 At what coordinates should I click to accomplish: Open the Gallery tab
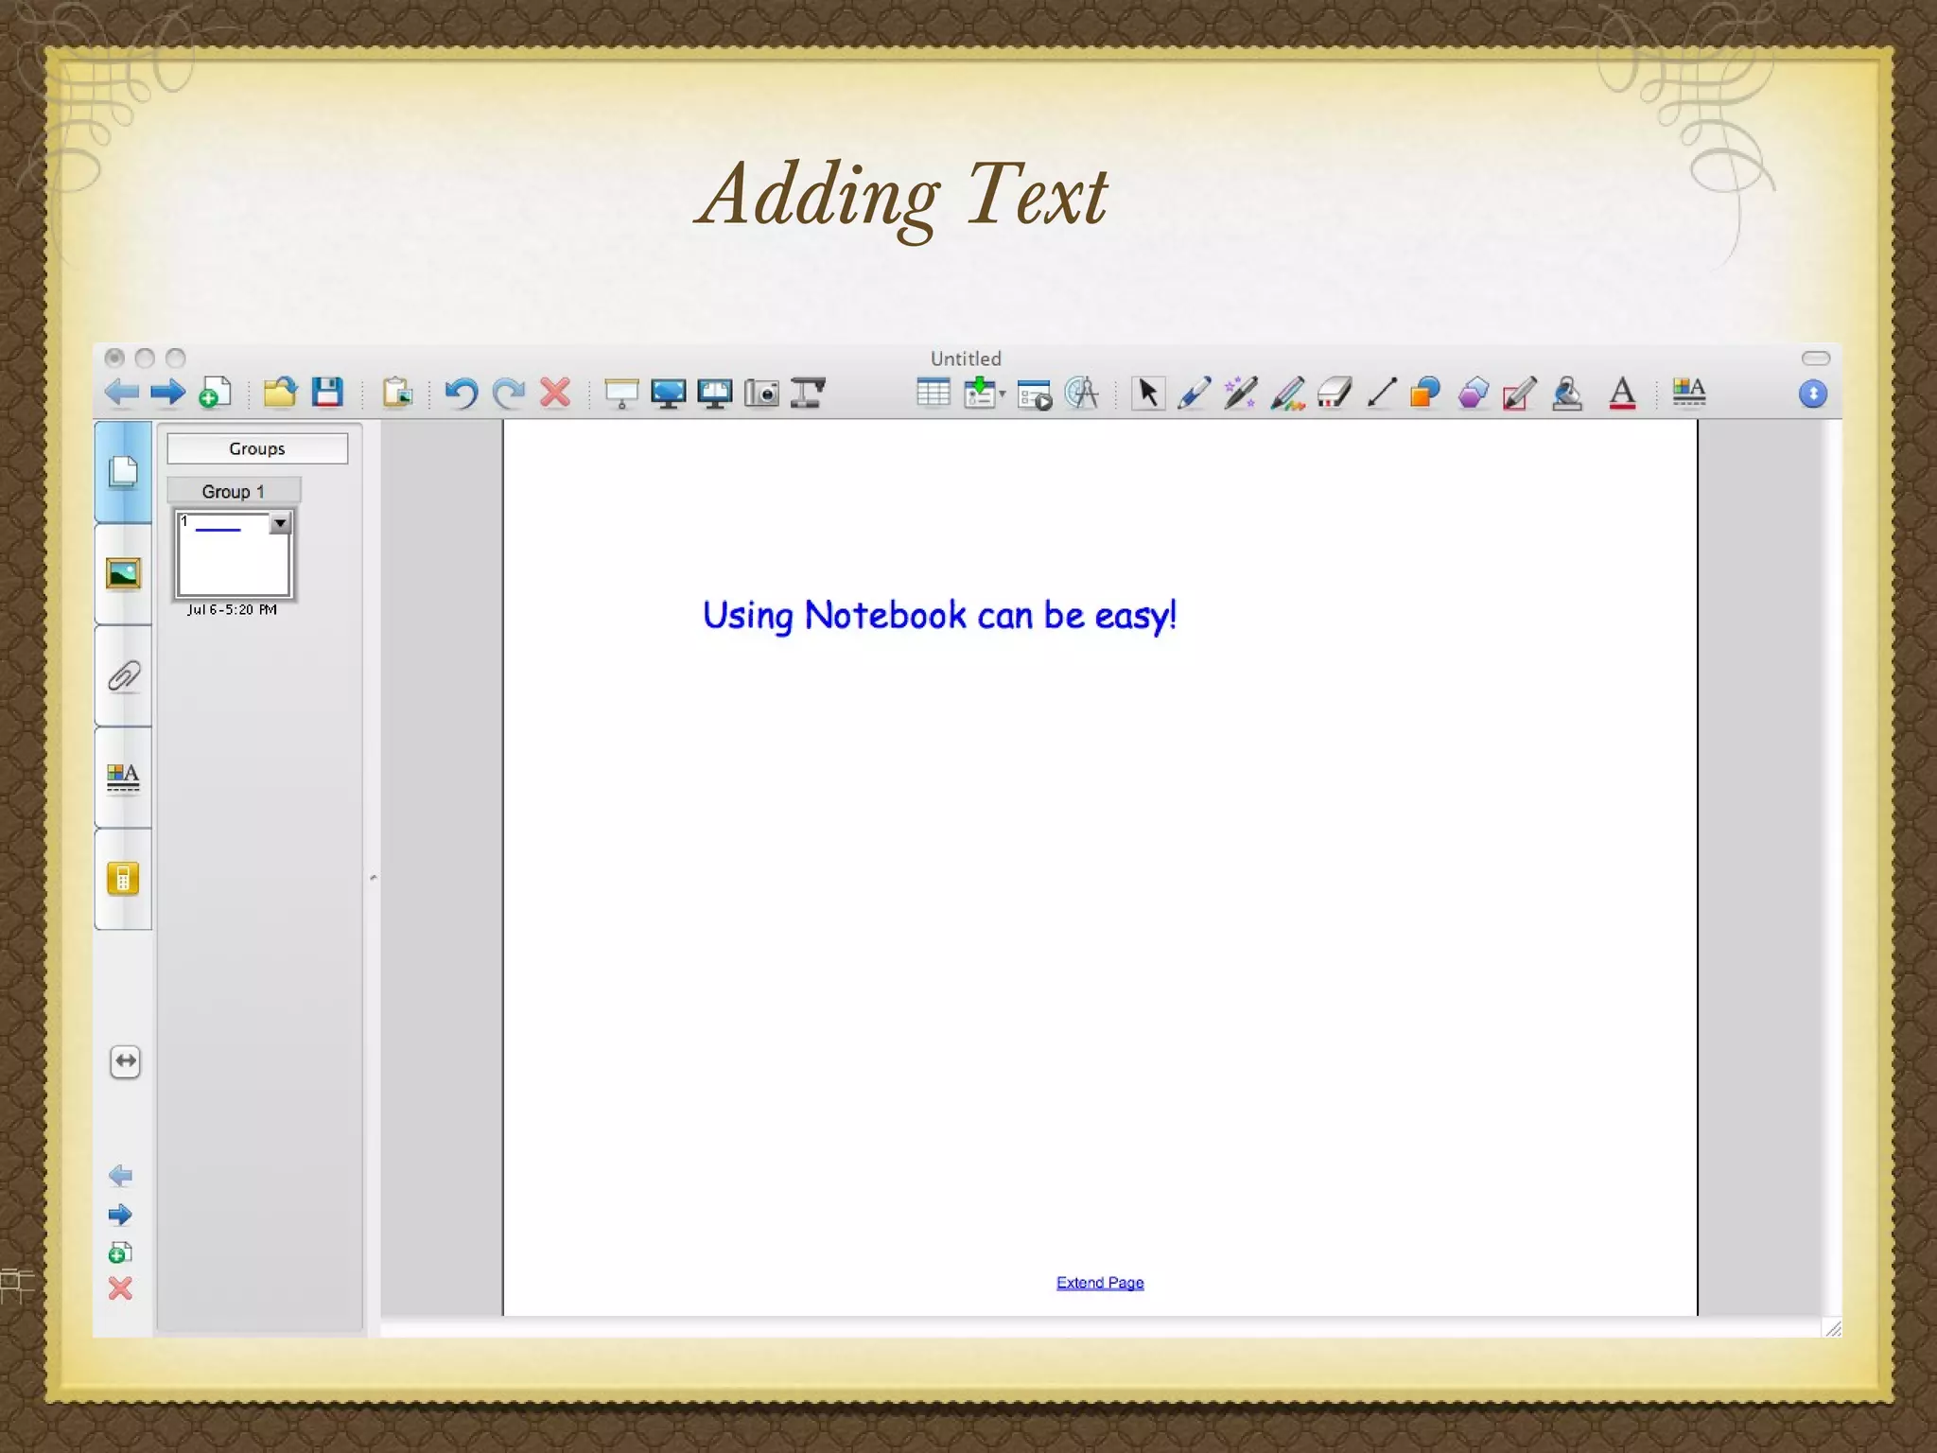[123, 573]
